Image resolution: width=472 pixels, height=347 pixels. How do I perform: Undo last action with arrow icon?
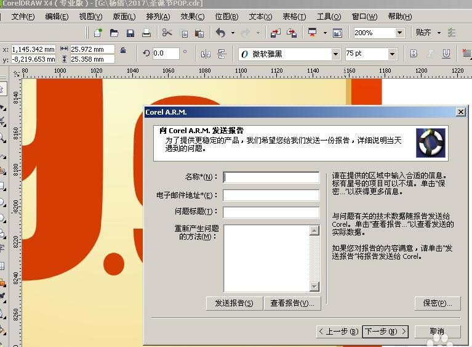(x=220, y=33)
